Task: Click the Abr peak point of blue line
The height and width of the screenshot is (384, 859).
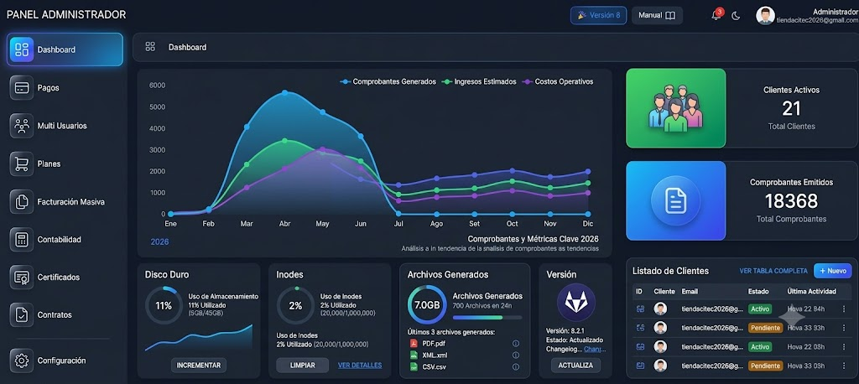Action: coord(284,92)
